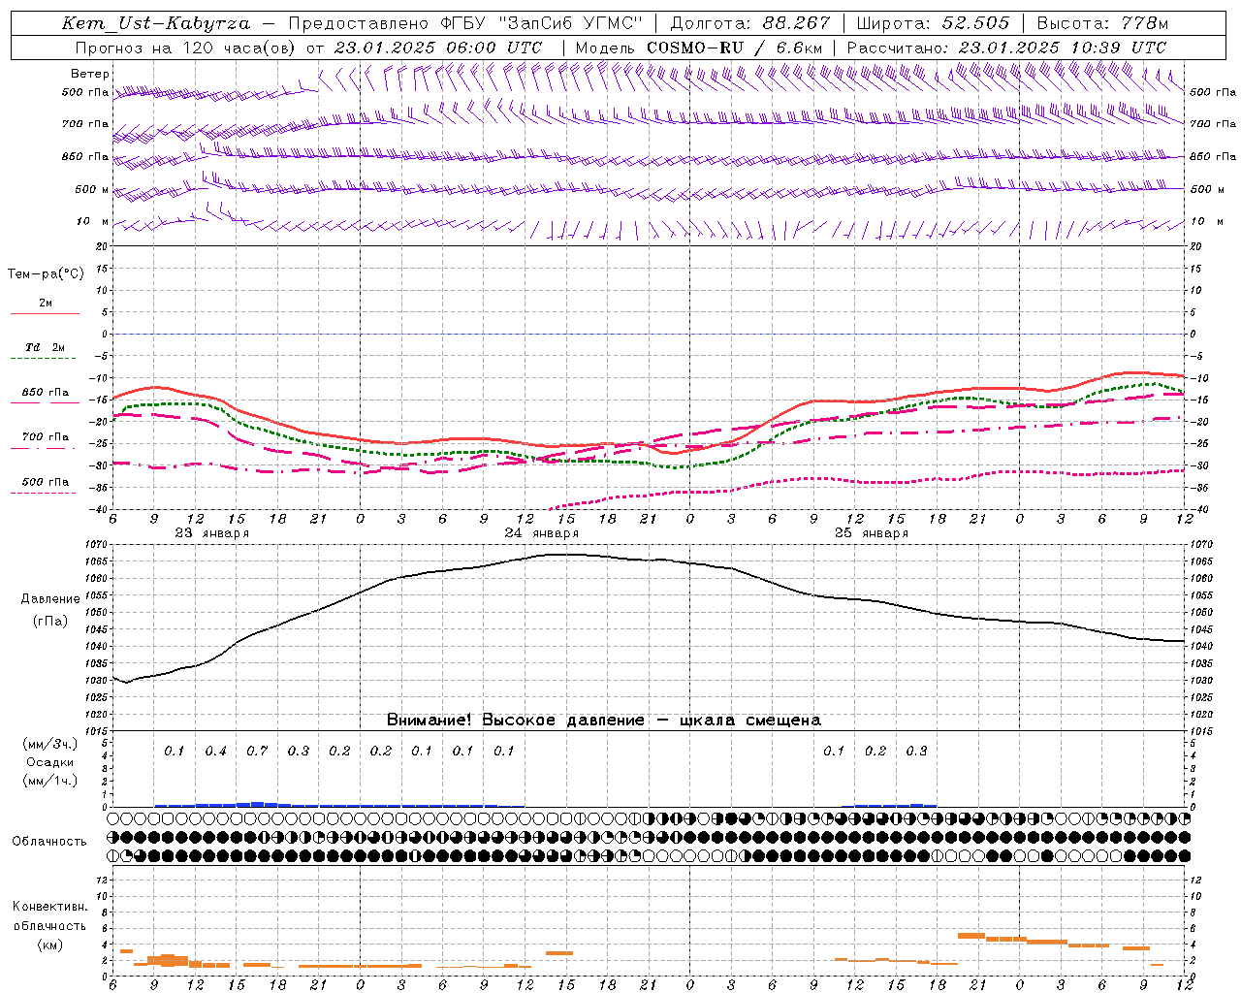Image resolution: width=1241 pixels, height=993 pixels.
Task: Click the '(гПа)' unit under Давление
Action: pos(50,622)
